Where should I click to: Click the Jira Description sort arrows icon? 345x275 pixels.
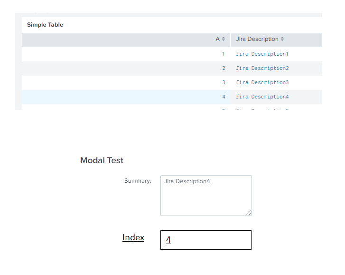[282, 39]
